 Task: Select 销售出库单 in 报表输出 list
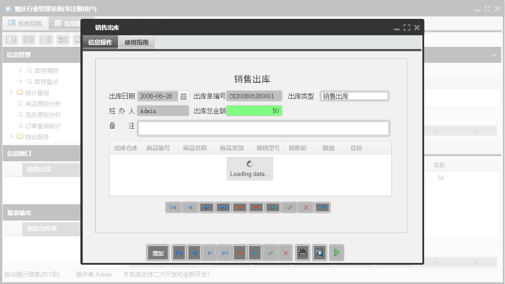[42, 228]
